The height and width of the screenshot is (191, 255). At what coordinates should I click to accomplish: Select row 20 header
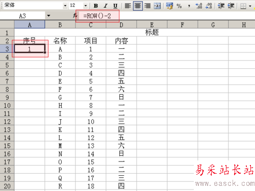pyautogui.click(x=7, y=186)
